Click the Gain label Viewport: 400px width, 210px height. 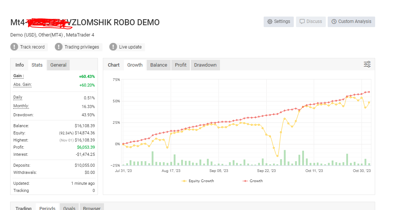tap(18, 76)
